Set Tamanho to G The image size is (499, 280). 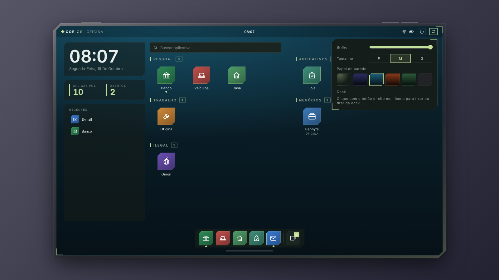pyautogui.click(x=422, y=58)
